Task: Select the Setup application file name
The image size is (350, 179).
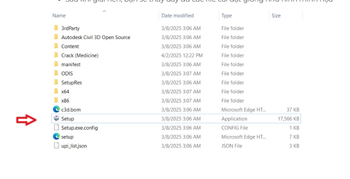Action: click(68, 119)
